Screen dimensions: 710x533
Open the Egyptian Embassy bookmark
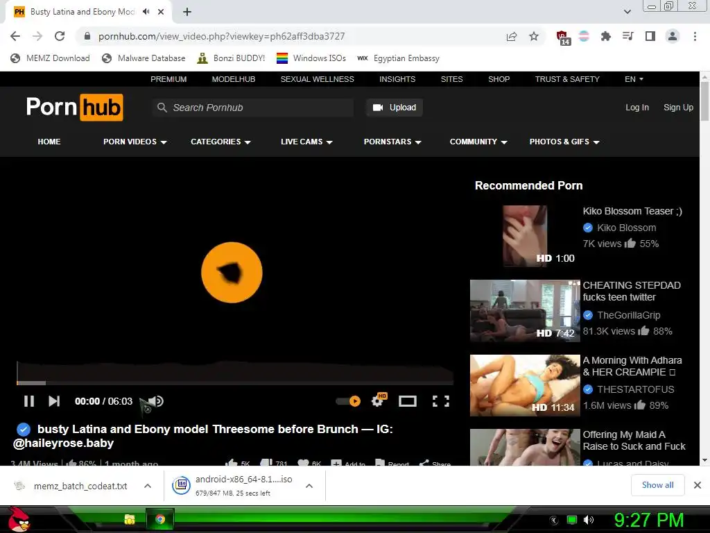coord(398,58)
